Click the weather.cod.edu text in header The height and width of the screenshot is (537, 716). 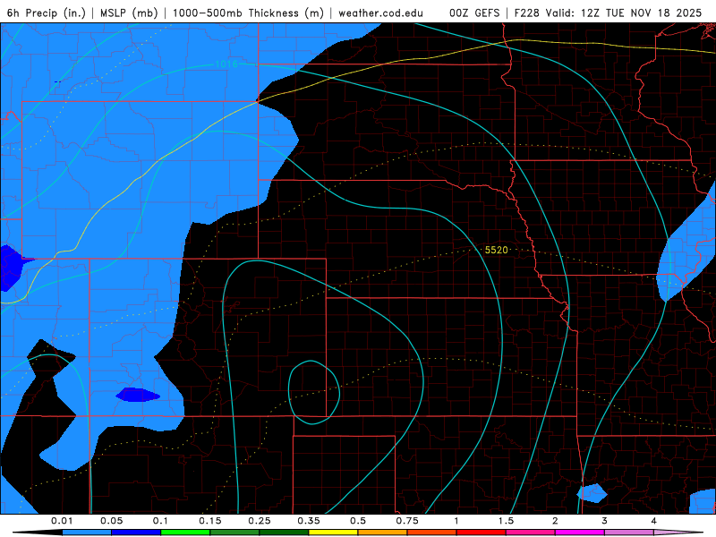(x=380, y=13)
